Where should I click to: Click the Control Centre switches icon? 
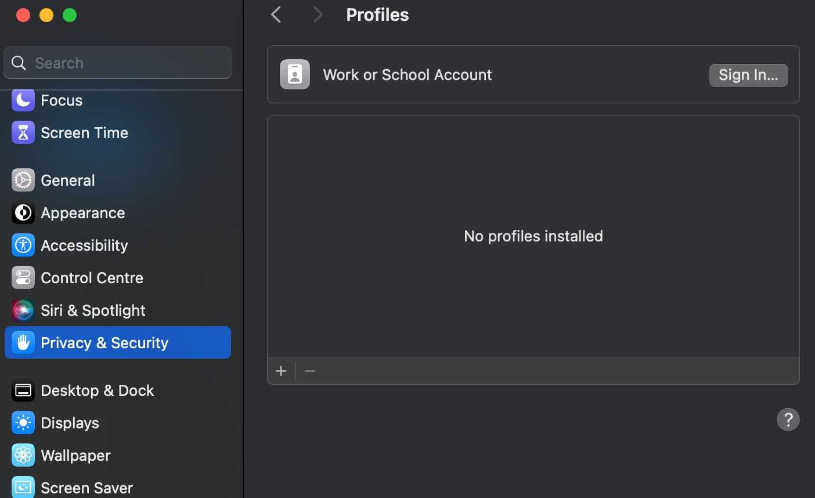pos(23,278)
